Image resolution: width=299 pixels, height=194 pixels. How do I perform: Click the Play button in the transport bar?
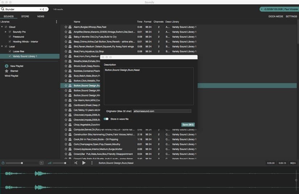pos(84,163)
